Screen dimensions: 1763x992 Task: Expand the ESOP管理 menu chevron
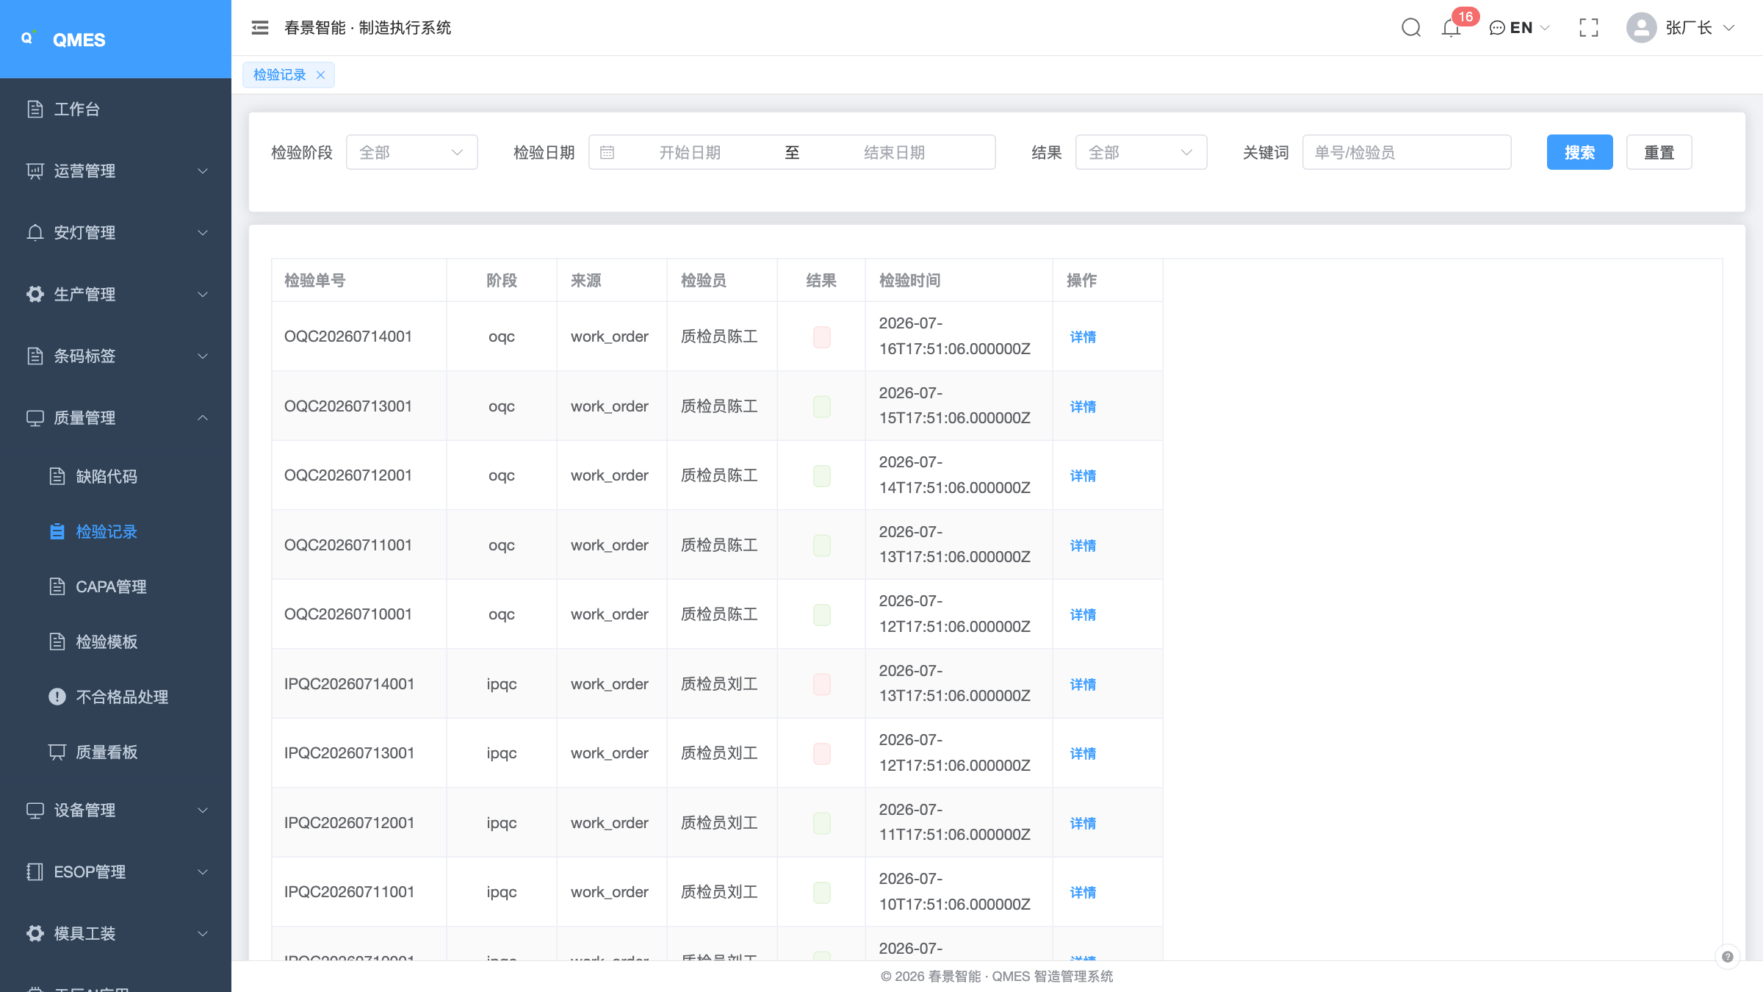click(x=203, y=872)
